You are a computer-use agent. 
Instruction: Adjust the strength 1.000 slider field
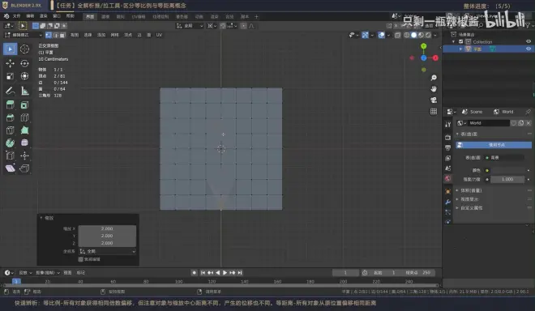507,179
